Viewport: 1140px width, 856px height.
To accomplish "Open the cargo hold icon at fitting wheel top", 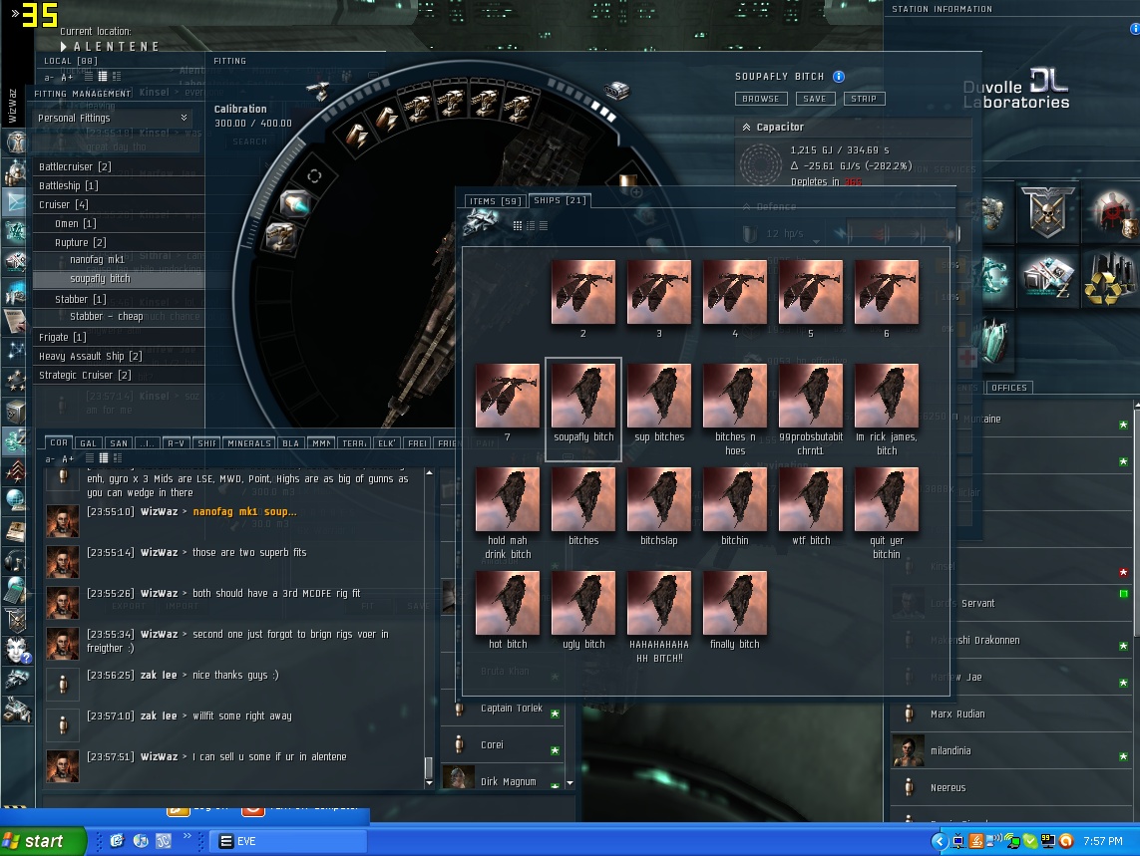I will (x=616, y=90).
